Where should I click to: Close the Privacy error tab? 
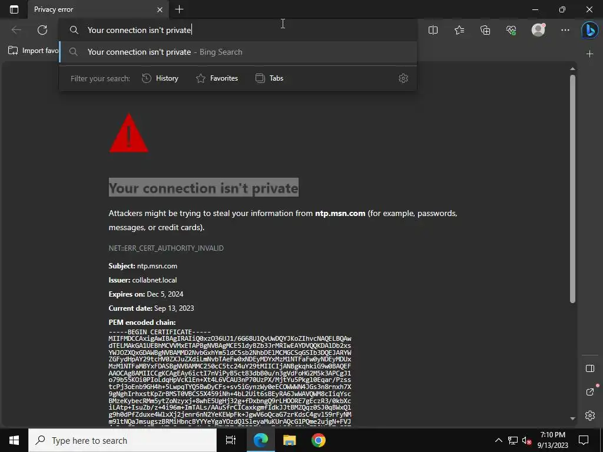160,9
